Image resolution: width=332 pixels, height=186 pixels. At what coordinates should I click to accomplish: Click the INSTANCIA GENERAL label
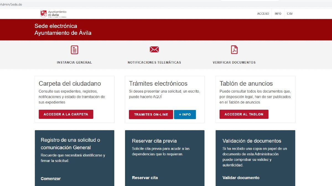point(74,62)
